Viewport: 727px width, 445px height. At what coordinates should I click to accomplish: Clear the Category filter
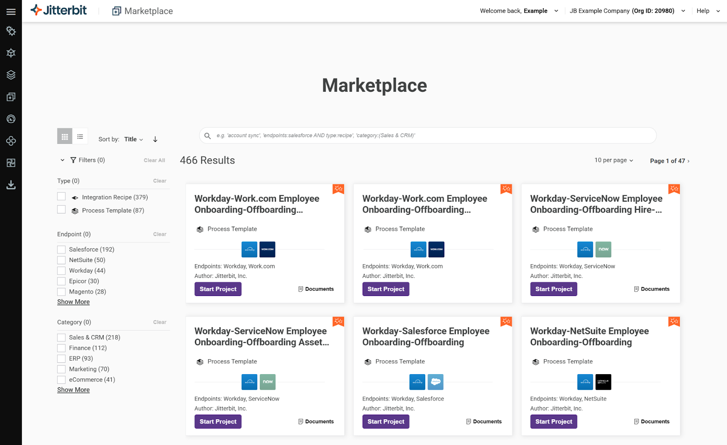(x=159, y=322)
